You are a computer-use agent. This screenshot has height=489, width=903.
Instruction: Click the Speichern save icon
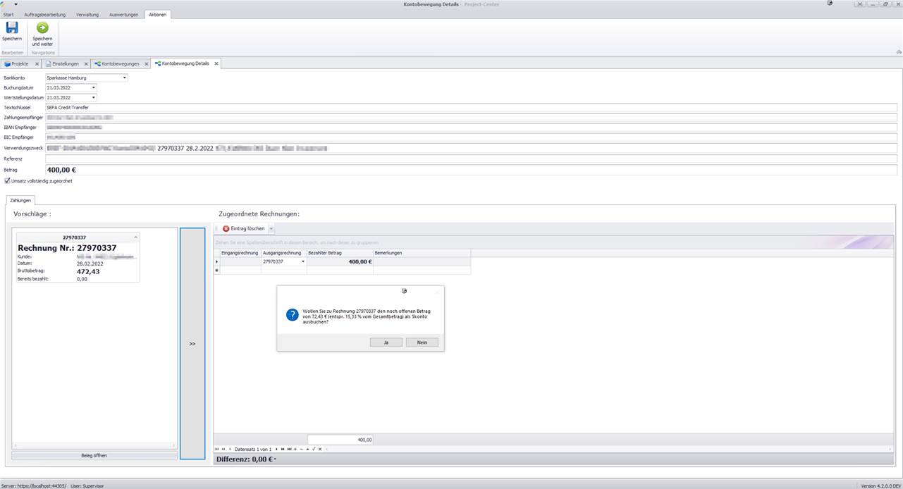click(x=12, y=28)
